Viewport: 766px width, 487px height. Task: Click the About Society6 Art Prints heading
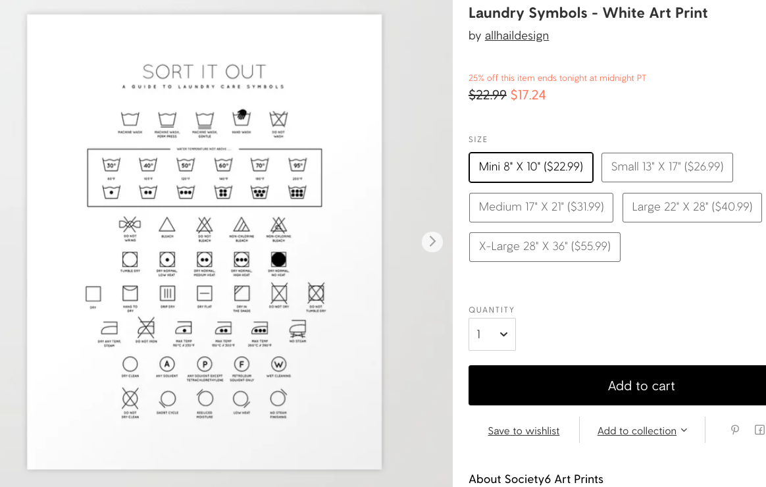[536, 478]
